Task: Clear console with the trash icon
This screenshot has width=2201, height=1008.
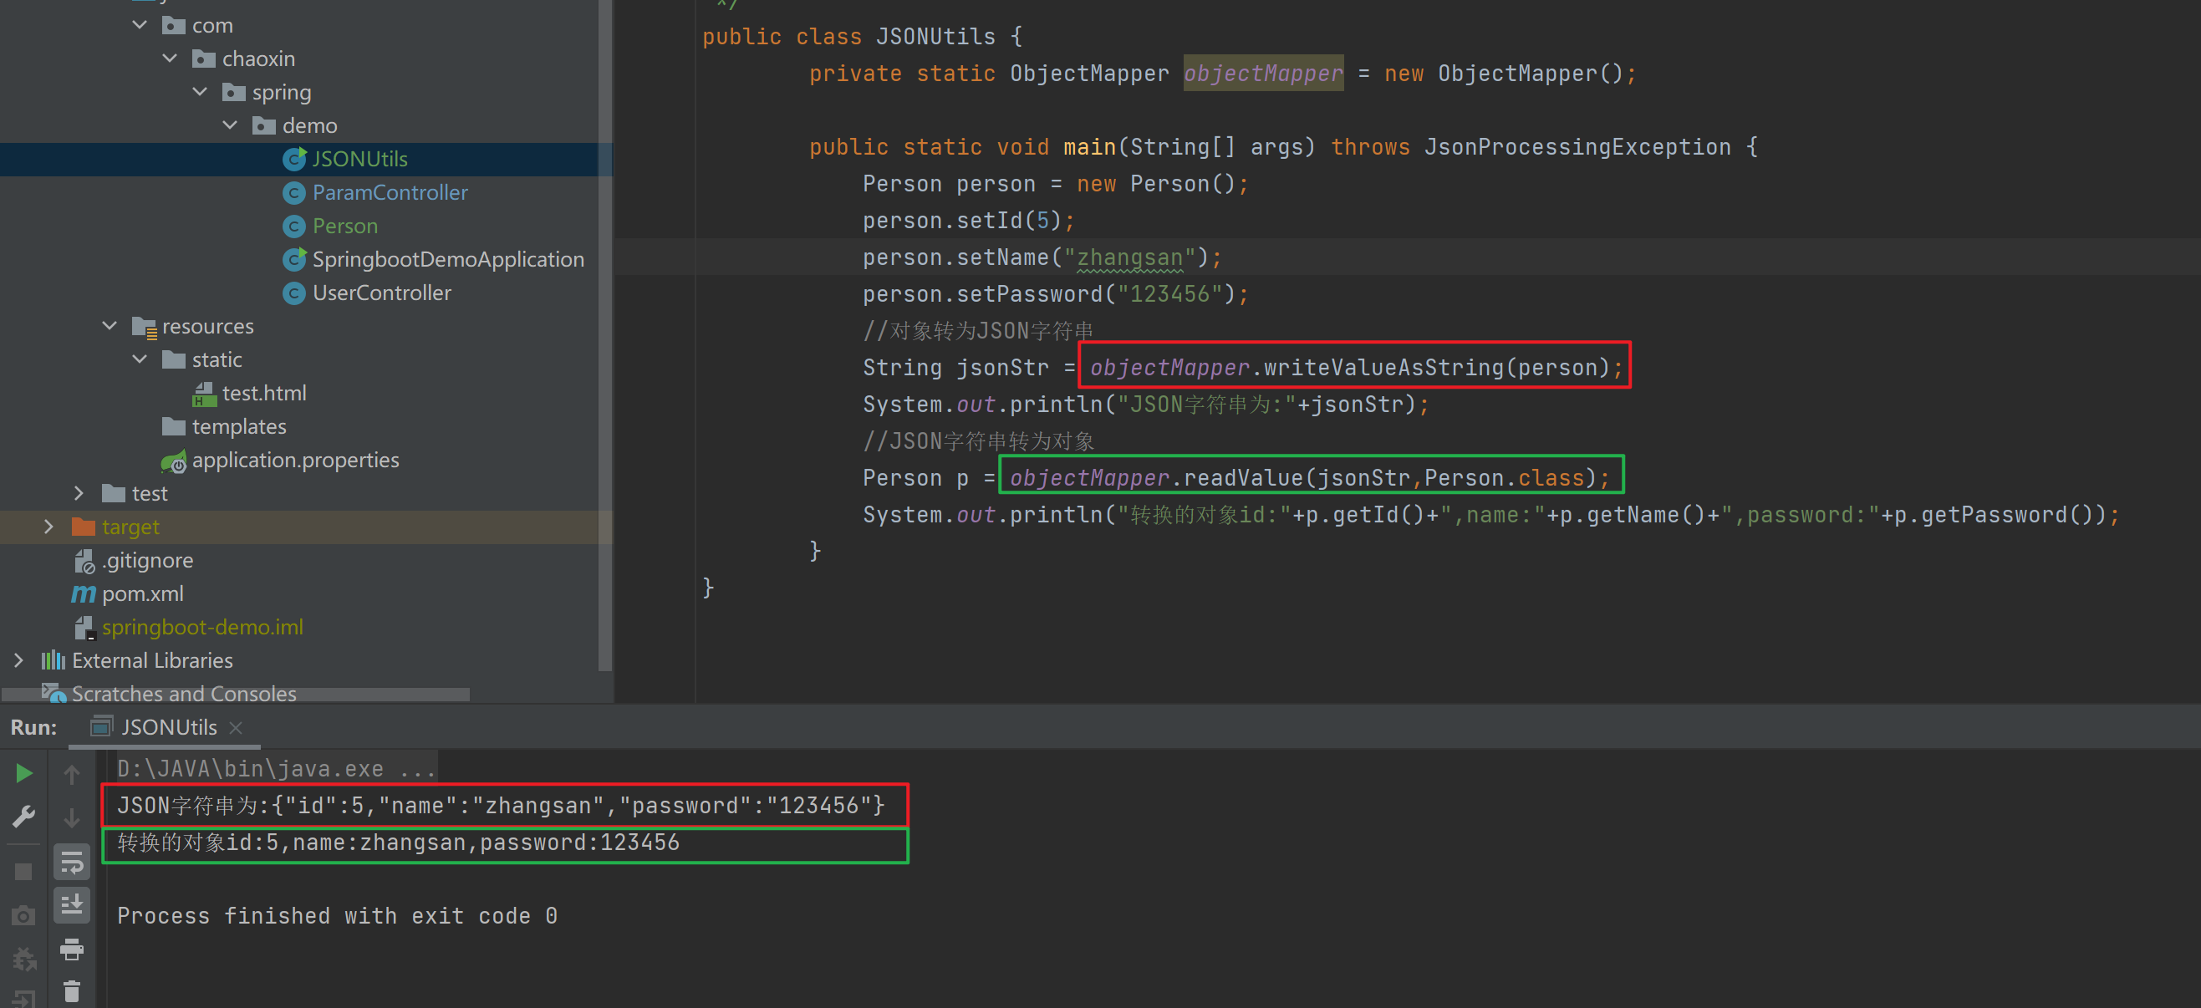Action: pyautogui.click(x=72, y=992)
